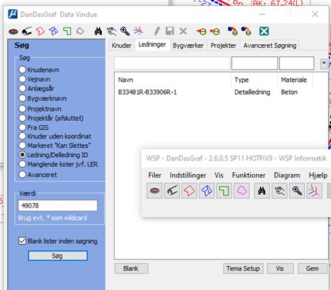Click the magnifier zoom icon in Data Vindue toolbar

point(125,31)
